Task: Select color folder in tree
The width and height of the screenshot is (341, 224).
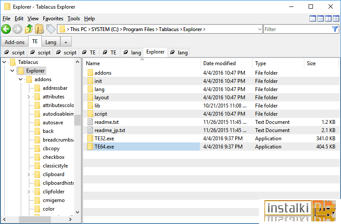Action: [x=48, y=209]
